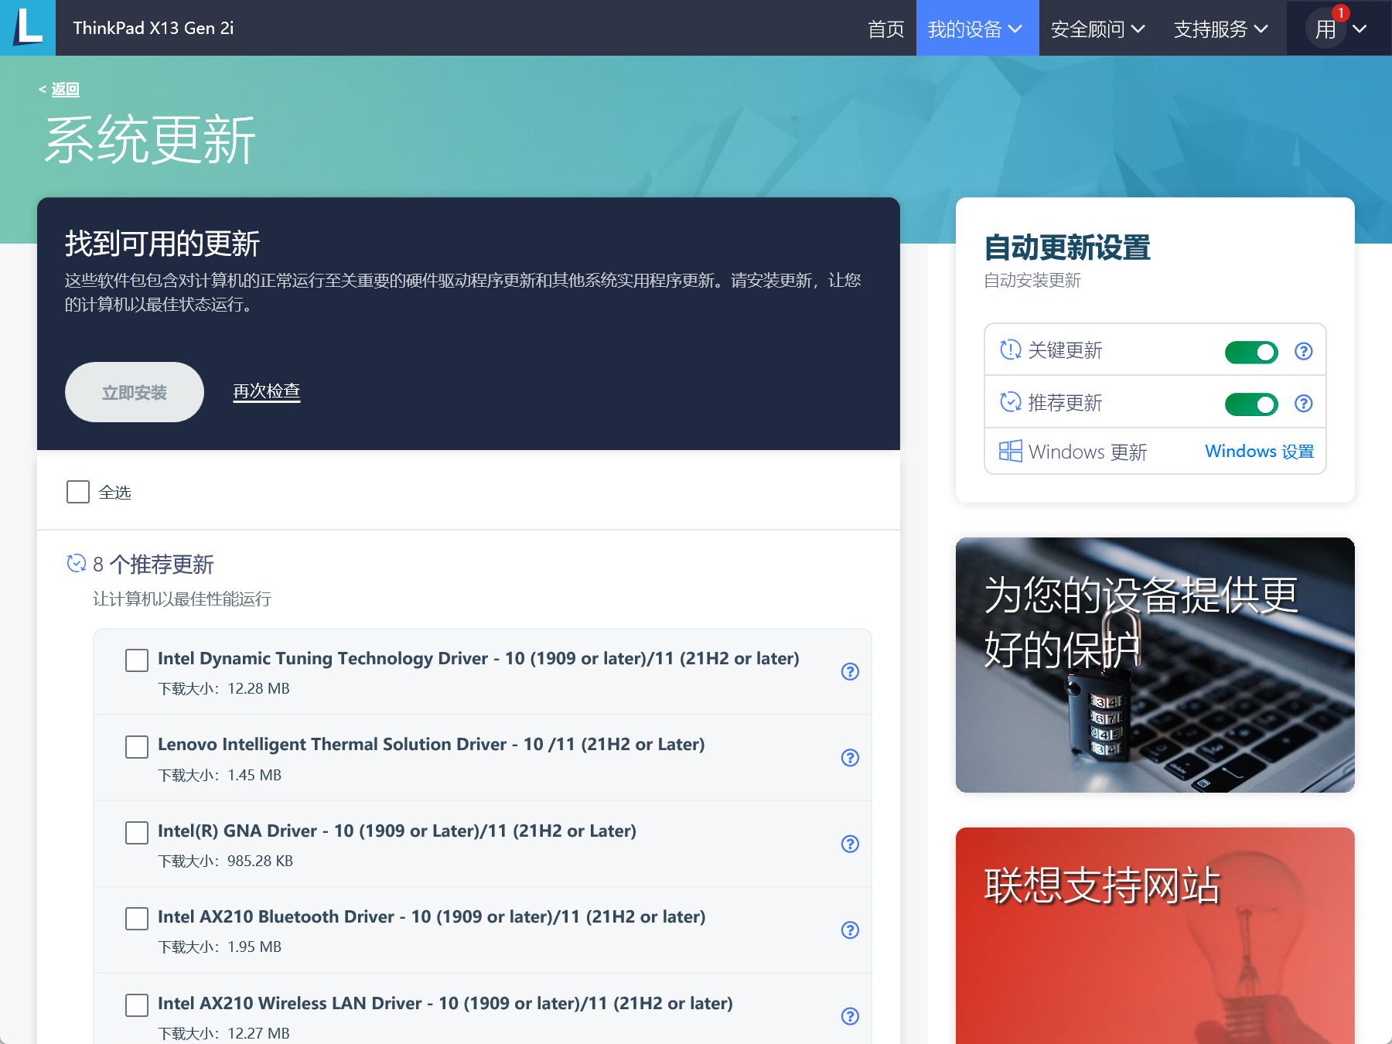Open help for 推荐更新 setting
The image size is (1392, 1044).
point(1304,404)
